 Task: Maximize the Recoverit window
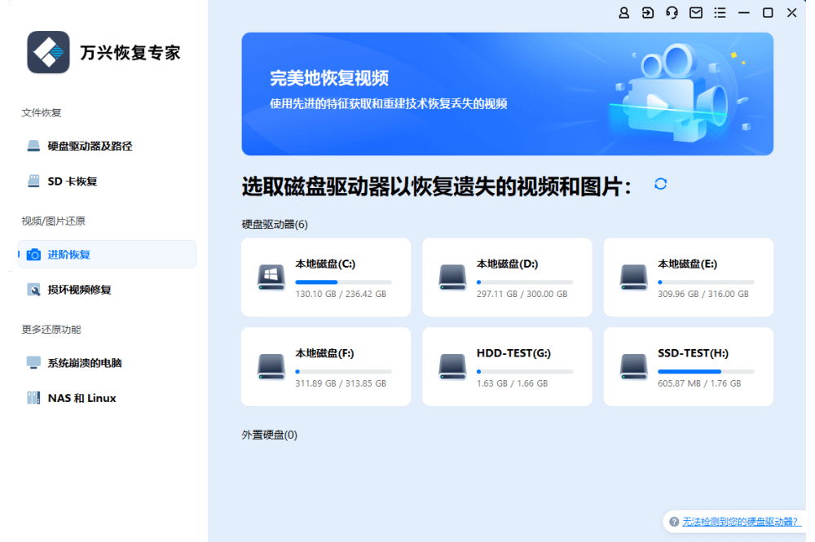[x=768, y=13]
